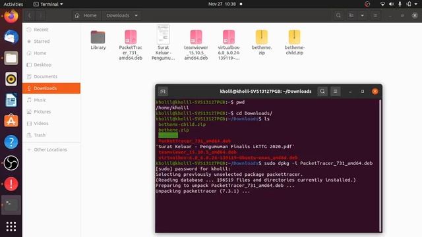This screenshot has width=422, height=237.
Task: Open the Terminal app menu in top bar
Action: point(48,4)
